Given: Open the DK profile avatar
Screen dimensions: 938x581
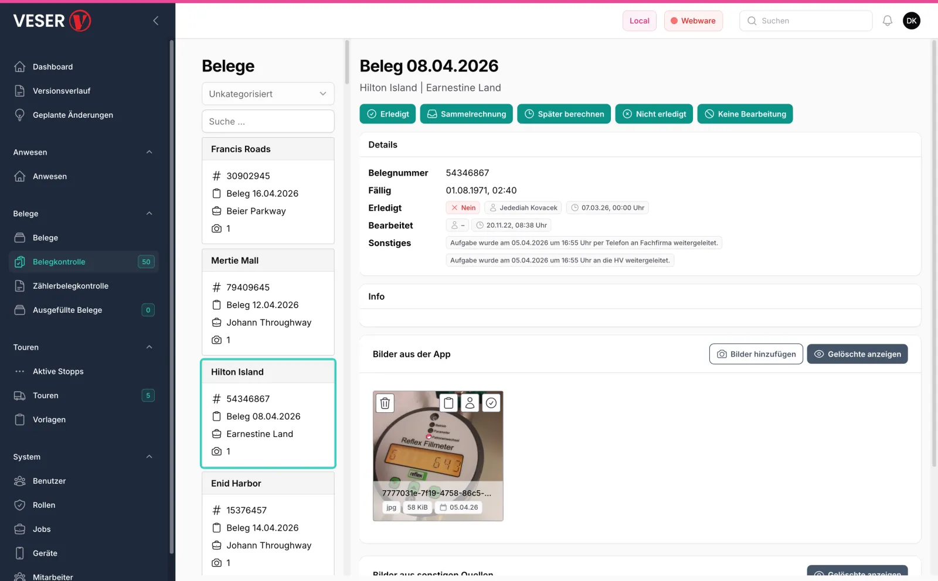Looking at the screenshot, I should 912,20.
